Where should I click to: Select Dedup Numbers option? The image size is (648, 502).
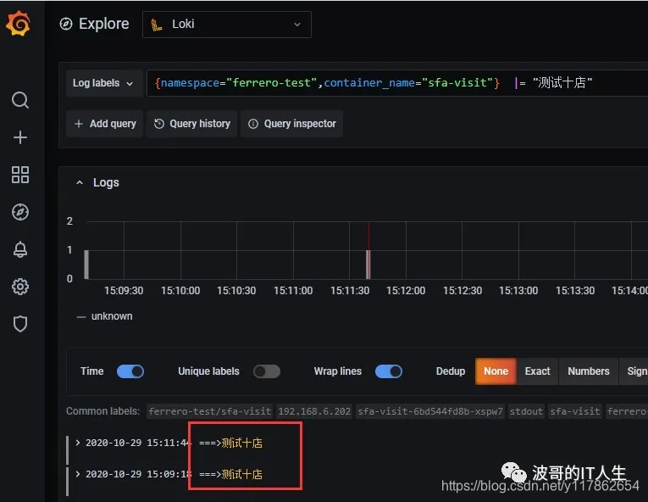[x=589, y=371]
